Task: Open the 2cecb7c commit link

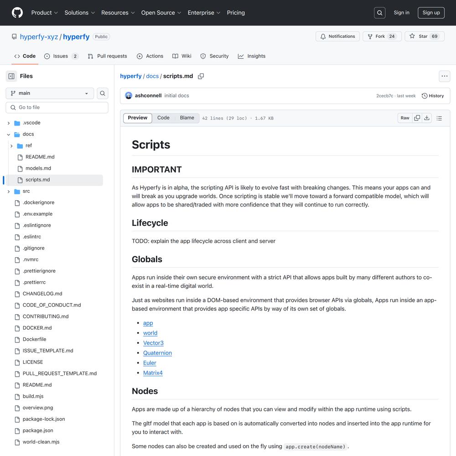Action: click(384, 96)
